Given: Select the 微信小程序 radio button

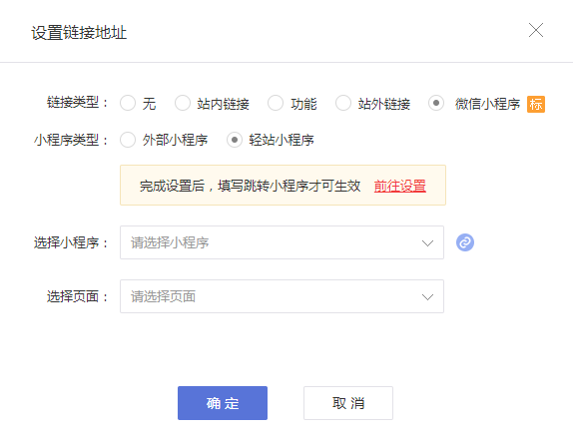Looking at the screenshot, I should click(x=436, y=103).
